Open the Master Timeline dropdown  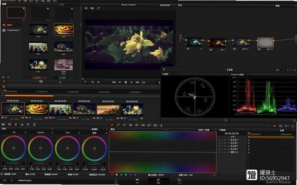pyautogui.click(x=130, y=5)
